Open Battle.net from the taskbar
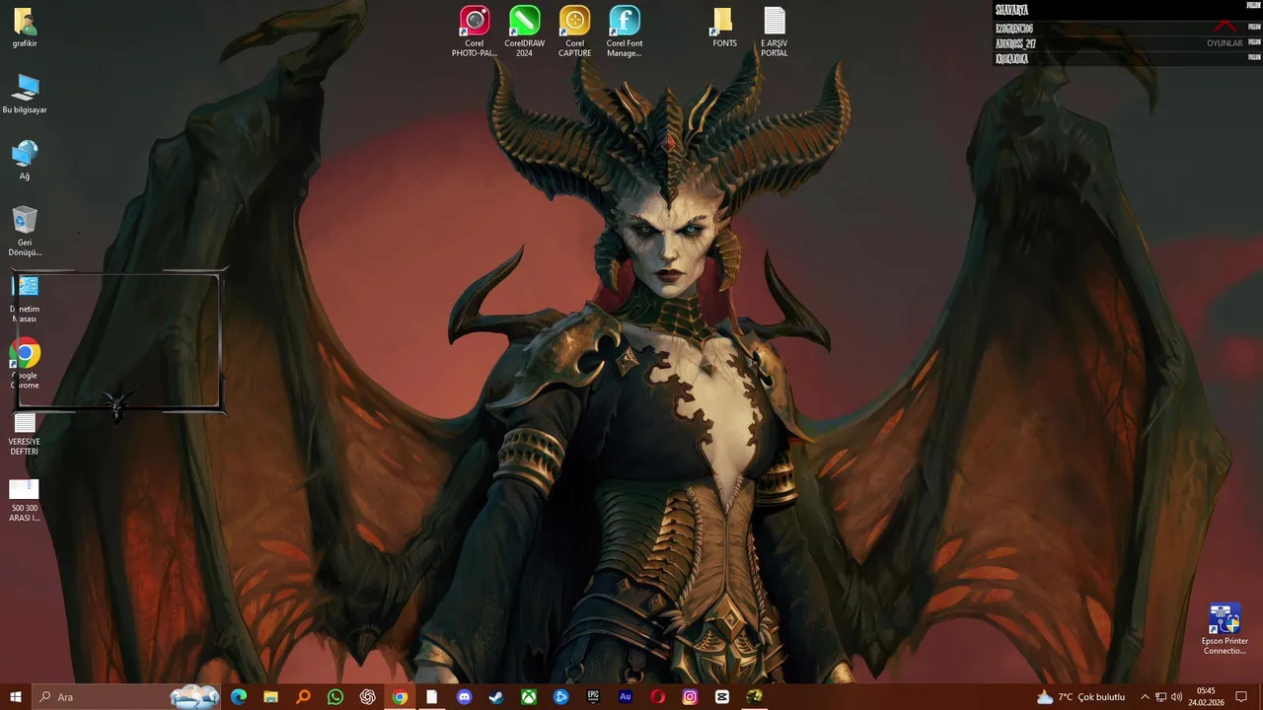 coord(561,697)
